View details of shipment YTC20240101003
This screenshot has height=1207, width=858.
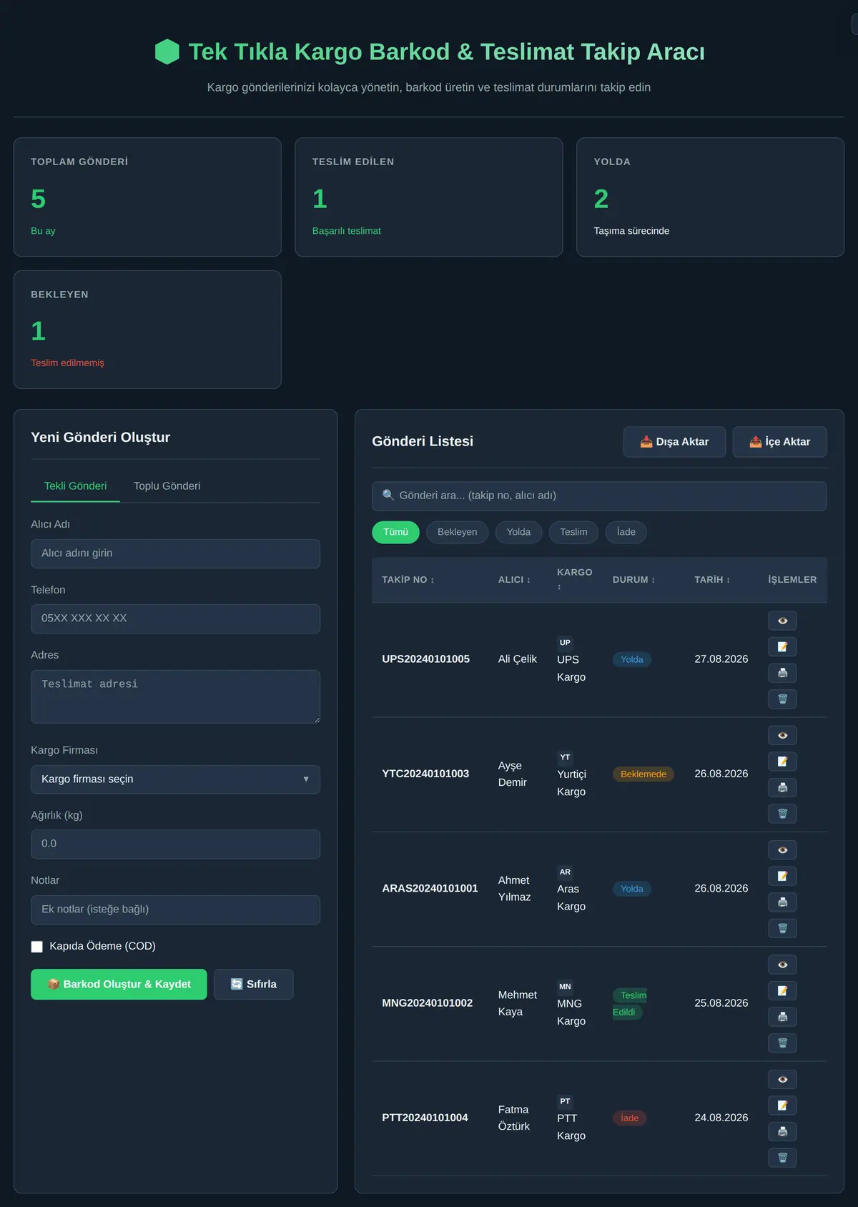pyautogui.click(x=782, y=735)
